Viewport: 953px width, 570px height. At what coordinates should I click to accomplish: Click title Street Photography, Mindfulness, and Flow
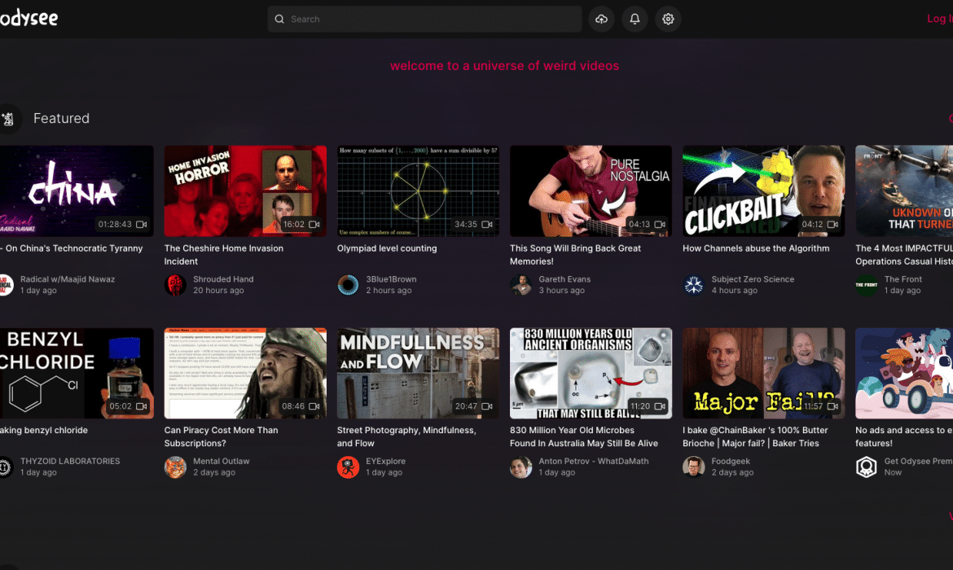click(406, 436)
